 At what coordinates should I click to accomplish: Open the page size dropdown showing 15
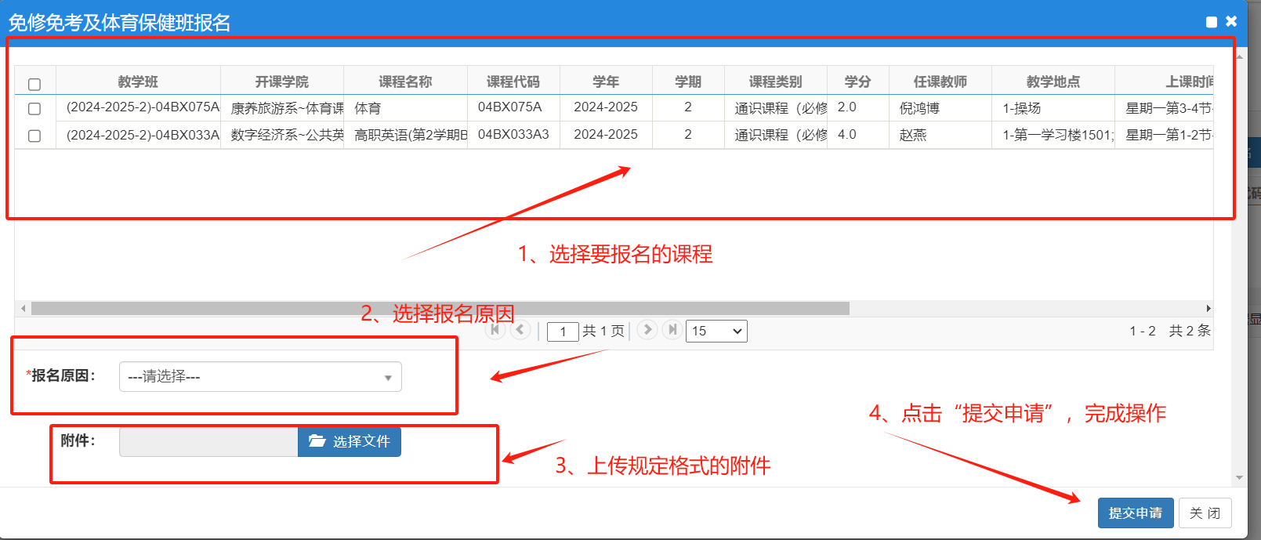716,332
